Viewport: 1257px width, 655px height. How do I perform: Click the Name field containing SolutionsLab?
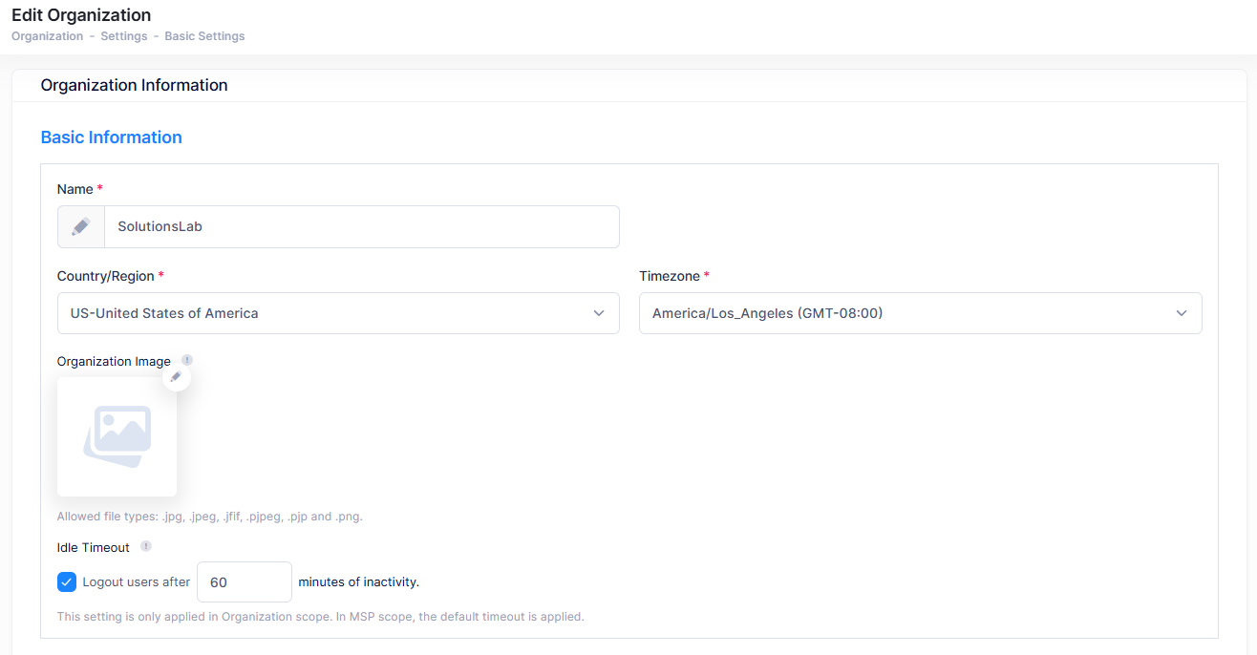(361, 227)
